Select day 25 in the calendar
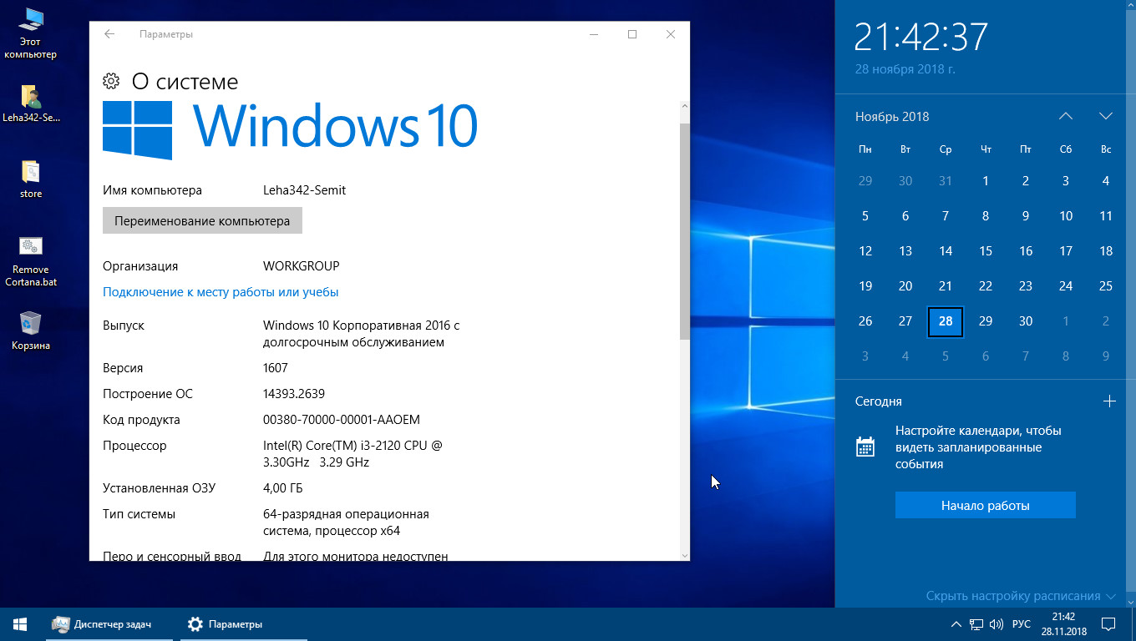The image size is (1136, 641). coord(1106,286)
